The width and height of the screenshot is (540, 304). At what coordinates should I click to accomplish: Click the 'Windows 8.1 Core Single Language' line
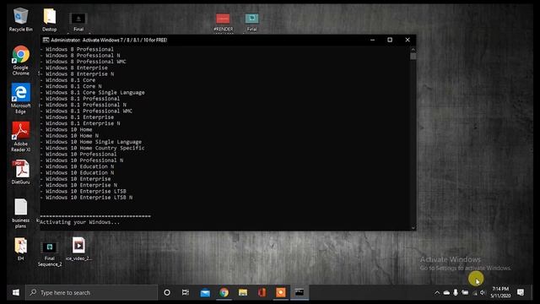click(x=95, y=92)
